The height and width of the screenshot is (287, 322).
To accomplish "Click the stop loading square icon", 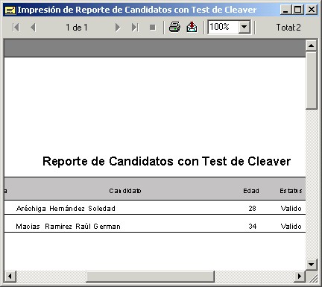I will tap(153, 28).
